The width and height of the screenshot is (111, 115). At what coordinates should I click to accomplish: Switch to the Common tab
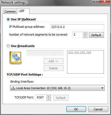(x=10, y=11)
